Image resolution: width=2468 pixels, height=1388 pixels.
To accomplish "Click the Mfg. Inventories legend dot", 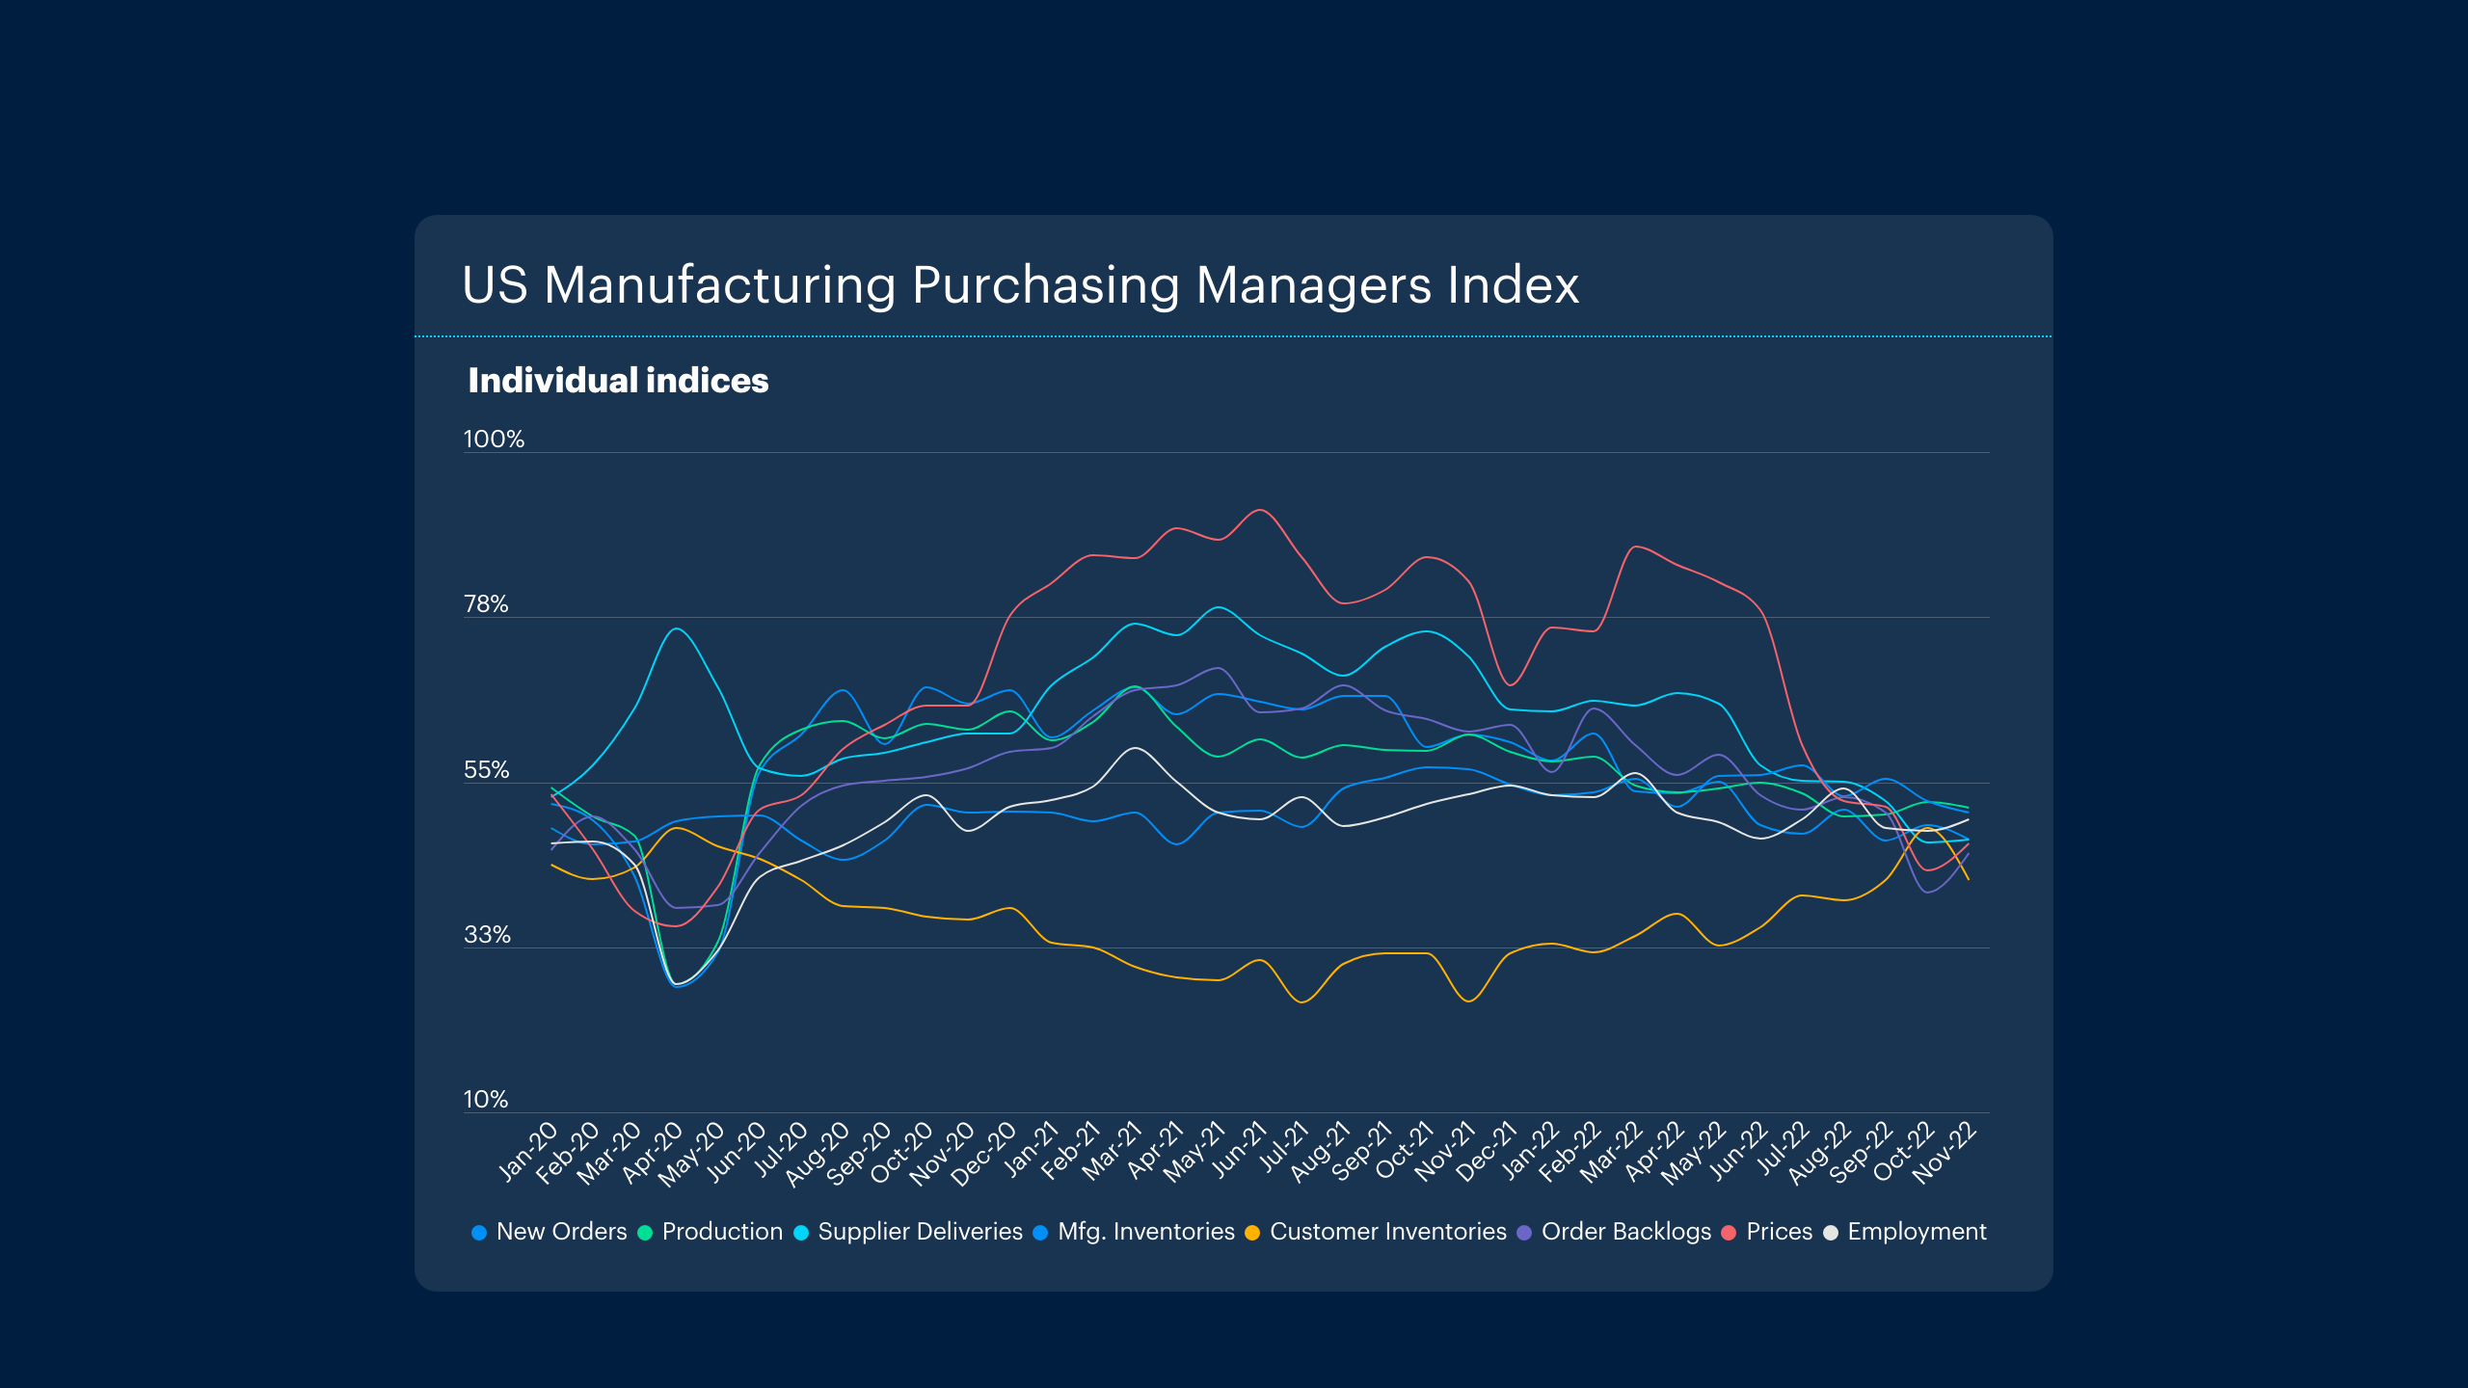I will pos(1040,1233).
